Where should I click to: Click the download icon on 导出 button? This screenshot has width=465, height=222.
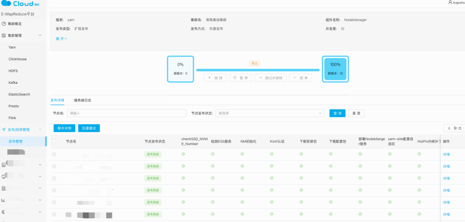449,128
